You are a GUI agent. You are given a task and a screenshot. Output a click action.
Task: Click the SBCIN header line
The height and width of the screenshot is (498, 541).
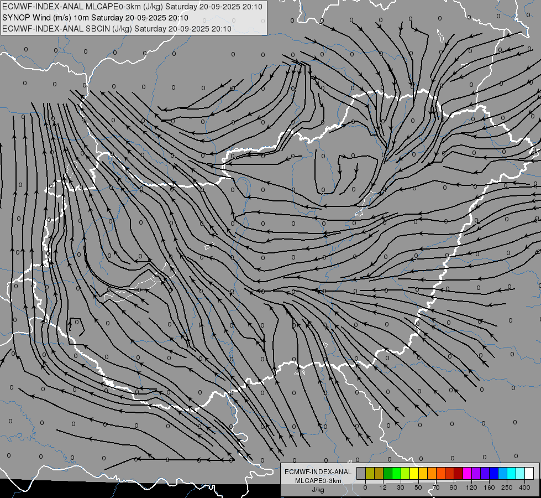pos(117,29)
